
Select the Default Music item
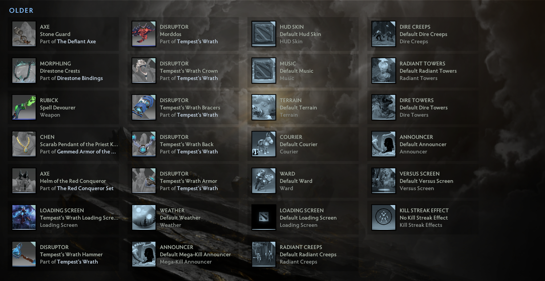303,71
